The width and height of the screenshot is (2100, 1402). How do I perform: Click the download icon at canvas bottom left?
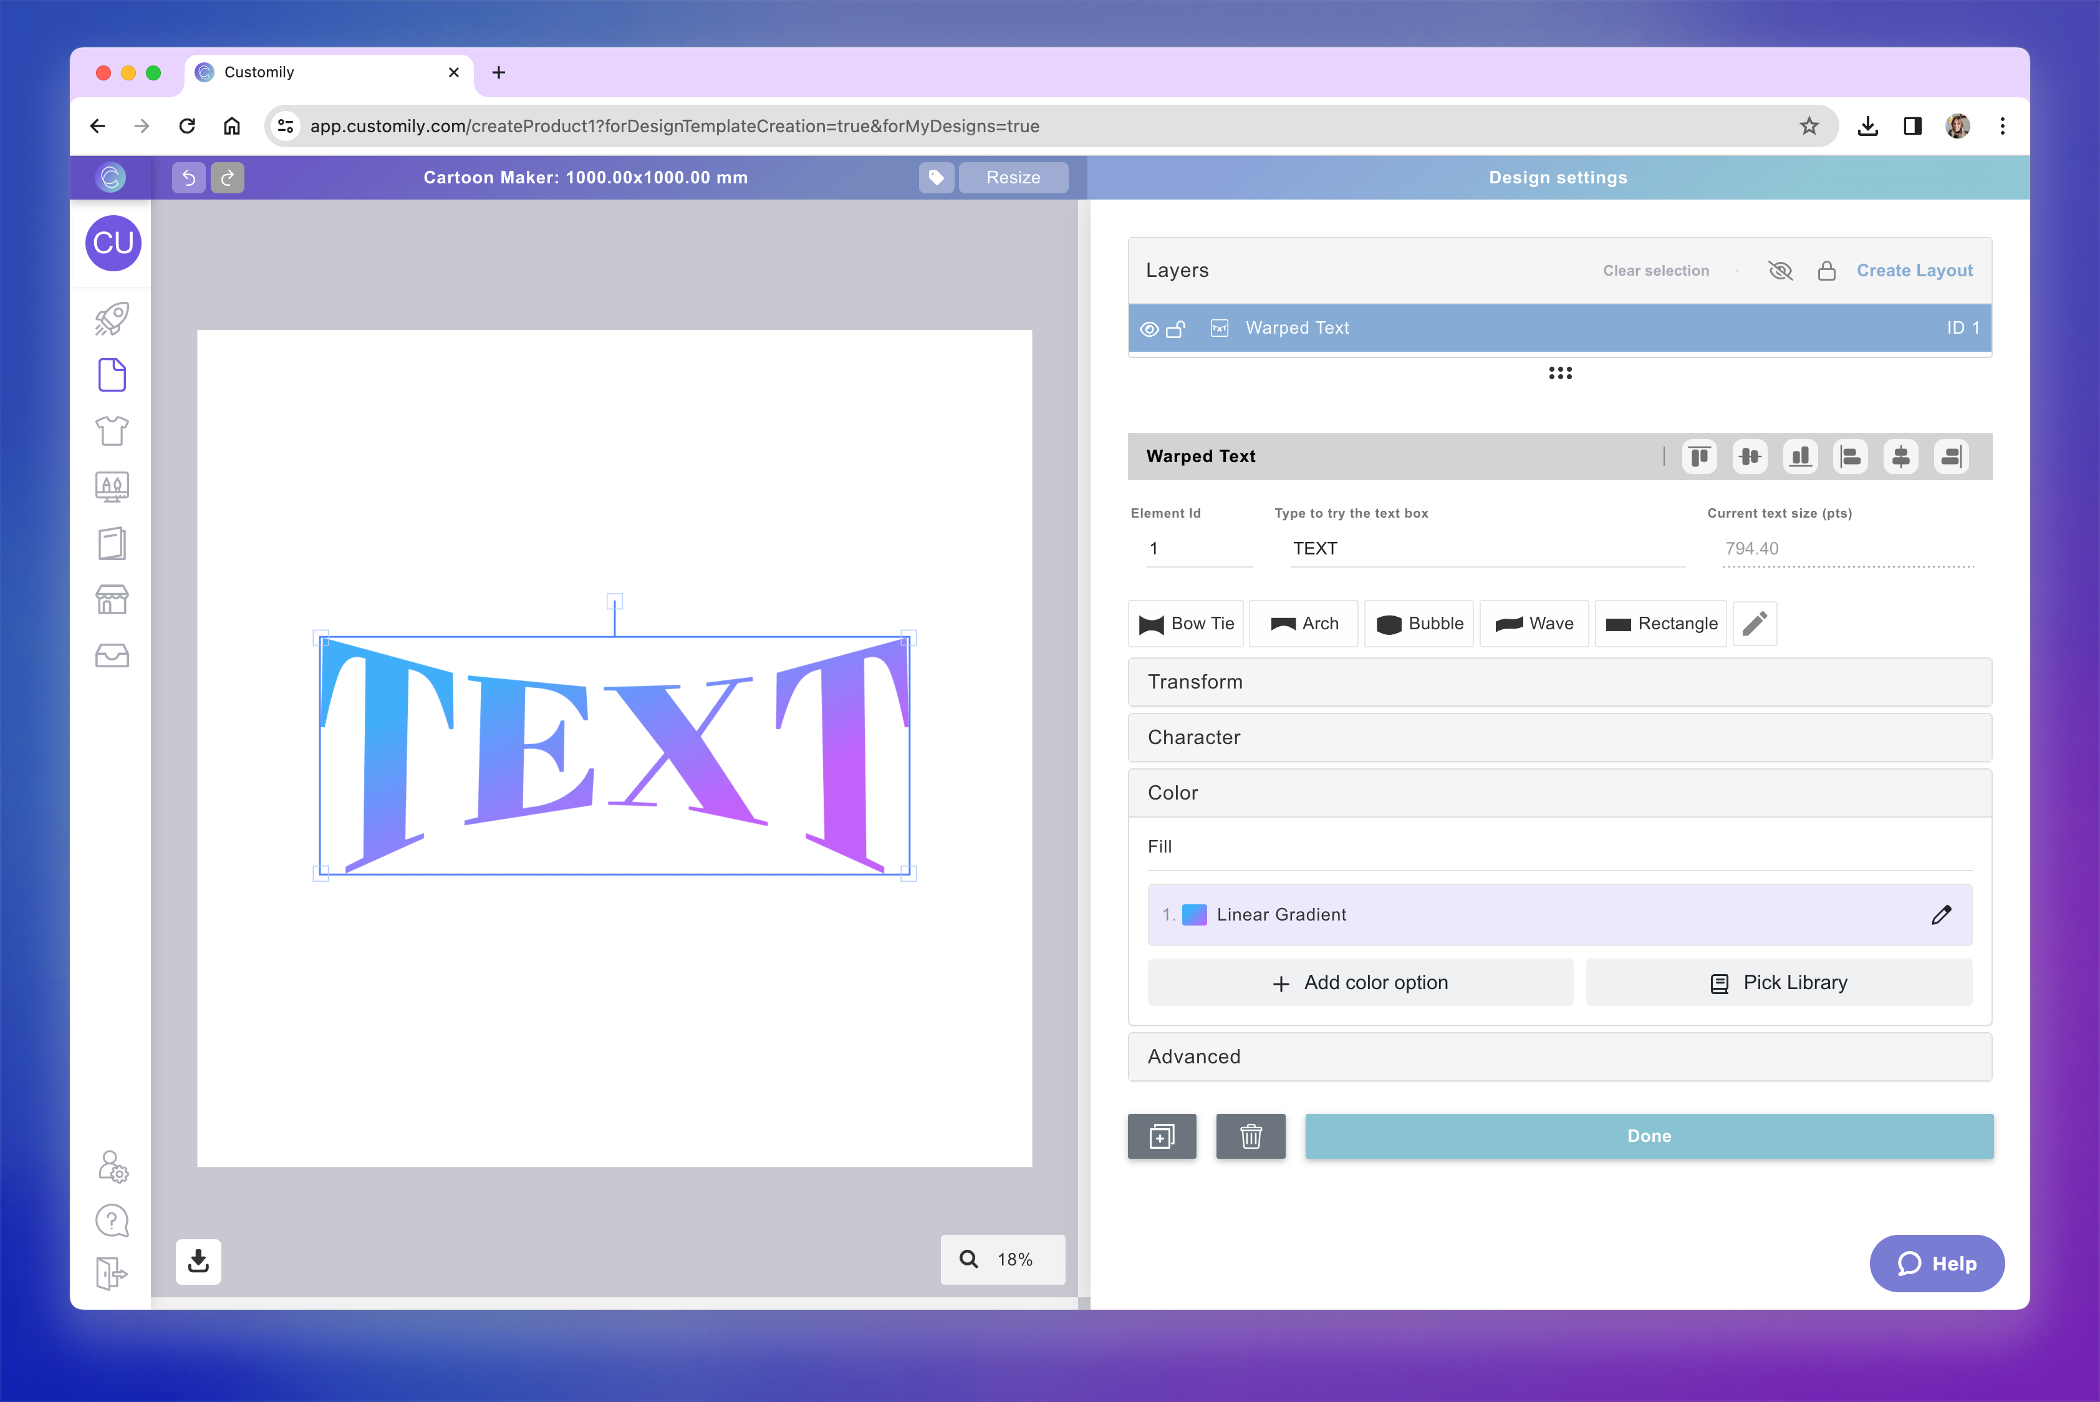[198, 1260]
